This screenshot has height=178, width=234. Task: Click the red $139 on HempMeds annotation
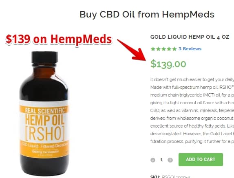[x=59, y=39]
